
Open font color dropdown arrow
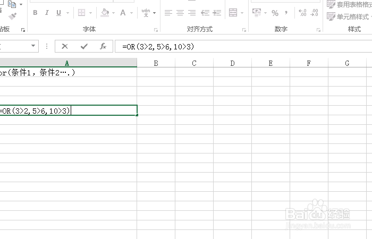click(131, 13)
